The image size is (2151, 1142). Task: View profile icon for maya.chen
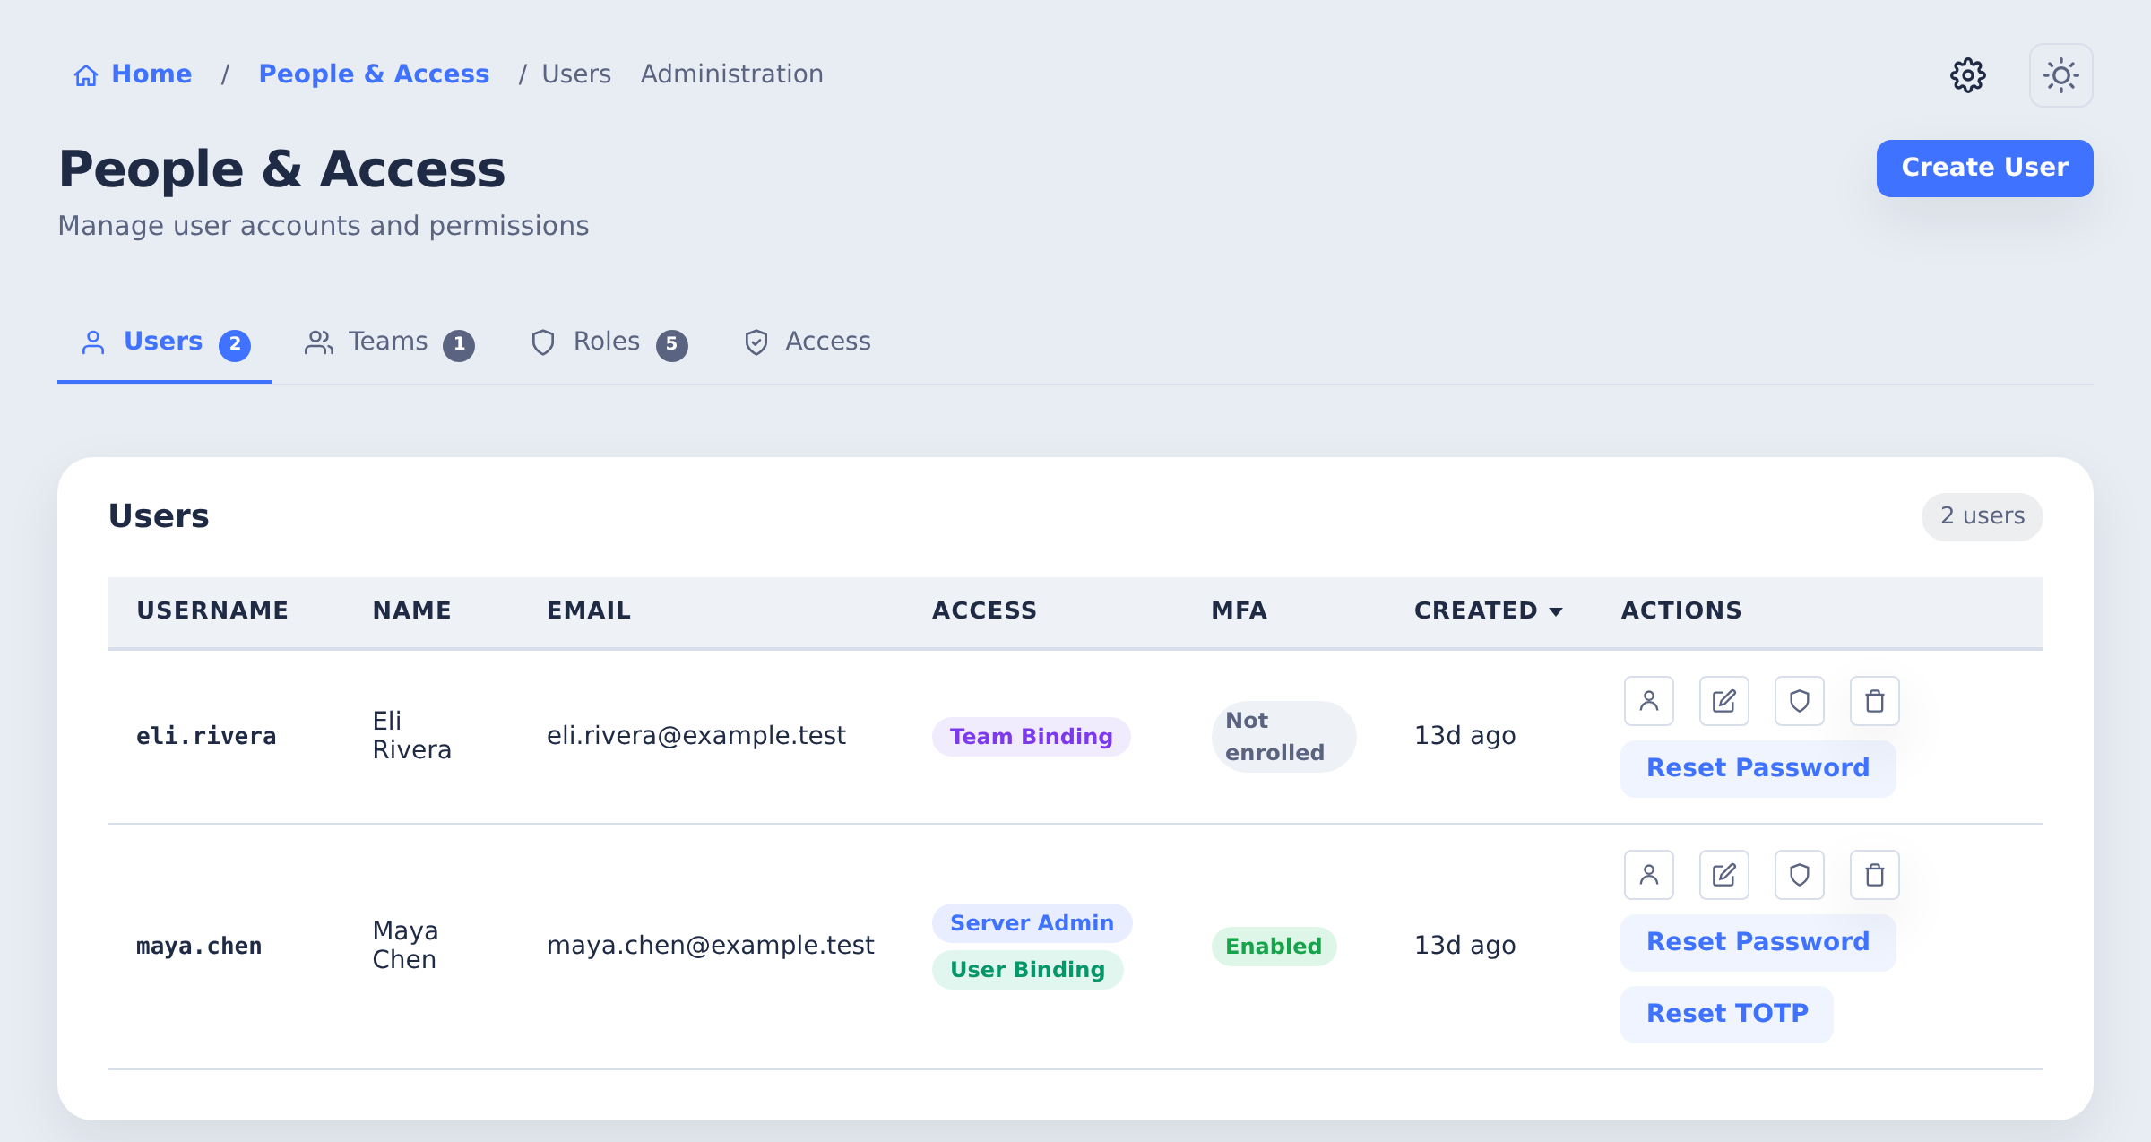1649,875
